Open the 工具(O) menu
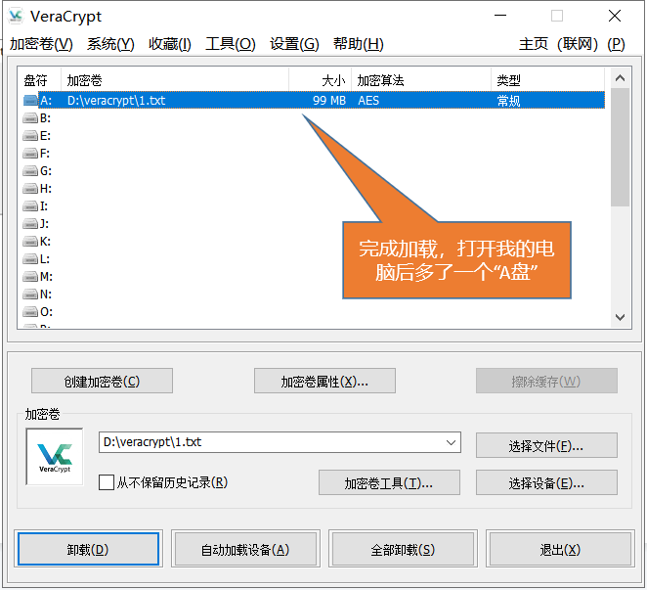The height and width of the screenshot is (590, 647). pos(231,44)
